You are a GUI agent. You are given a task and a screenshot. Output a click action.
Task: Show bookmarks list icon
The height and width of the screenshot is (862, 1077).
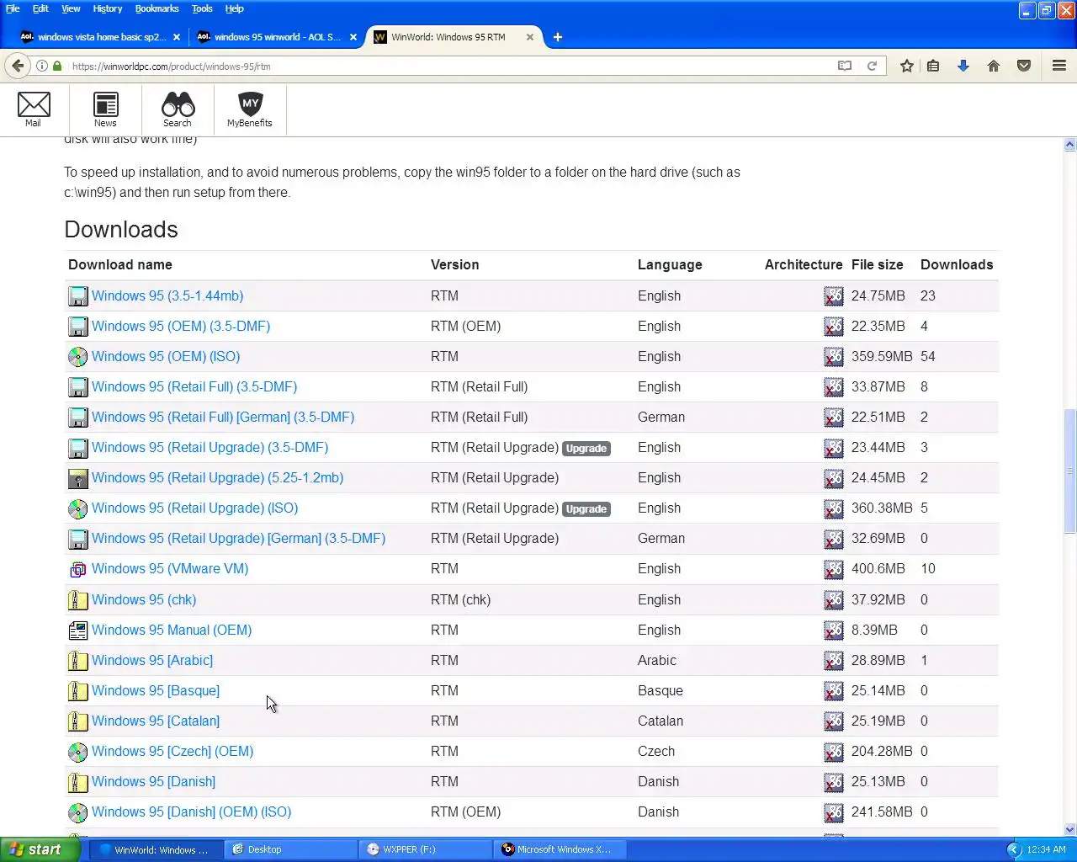(x=933, y=66)
